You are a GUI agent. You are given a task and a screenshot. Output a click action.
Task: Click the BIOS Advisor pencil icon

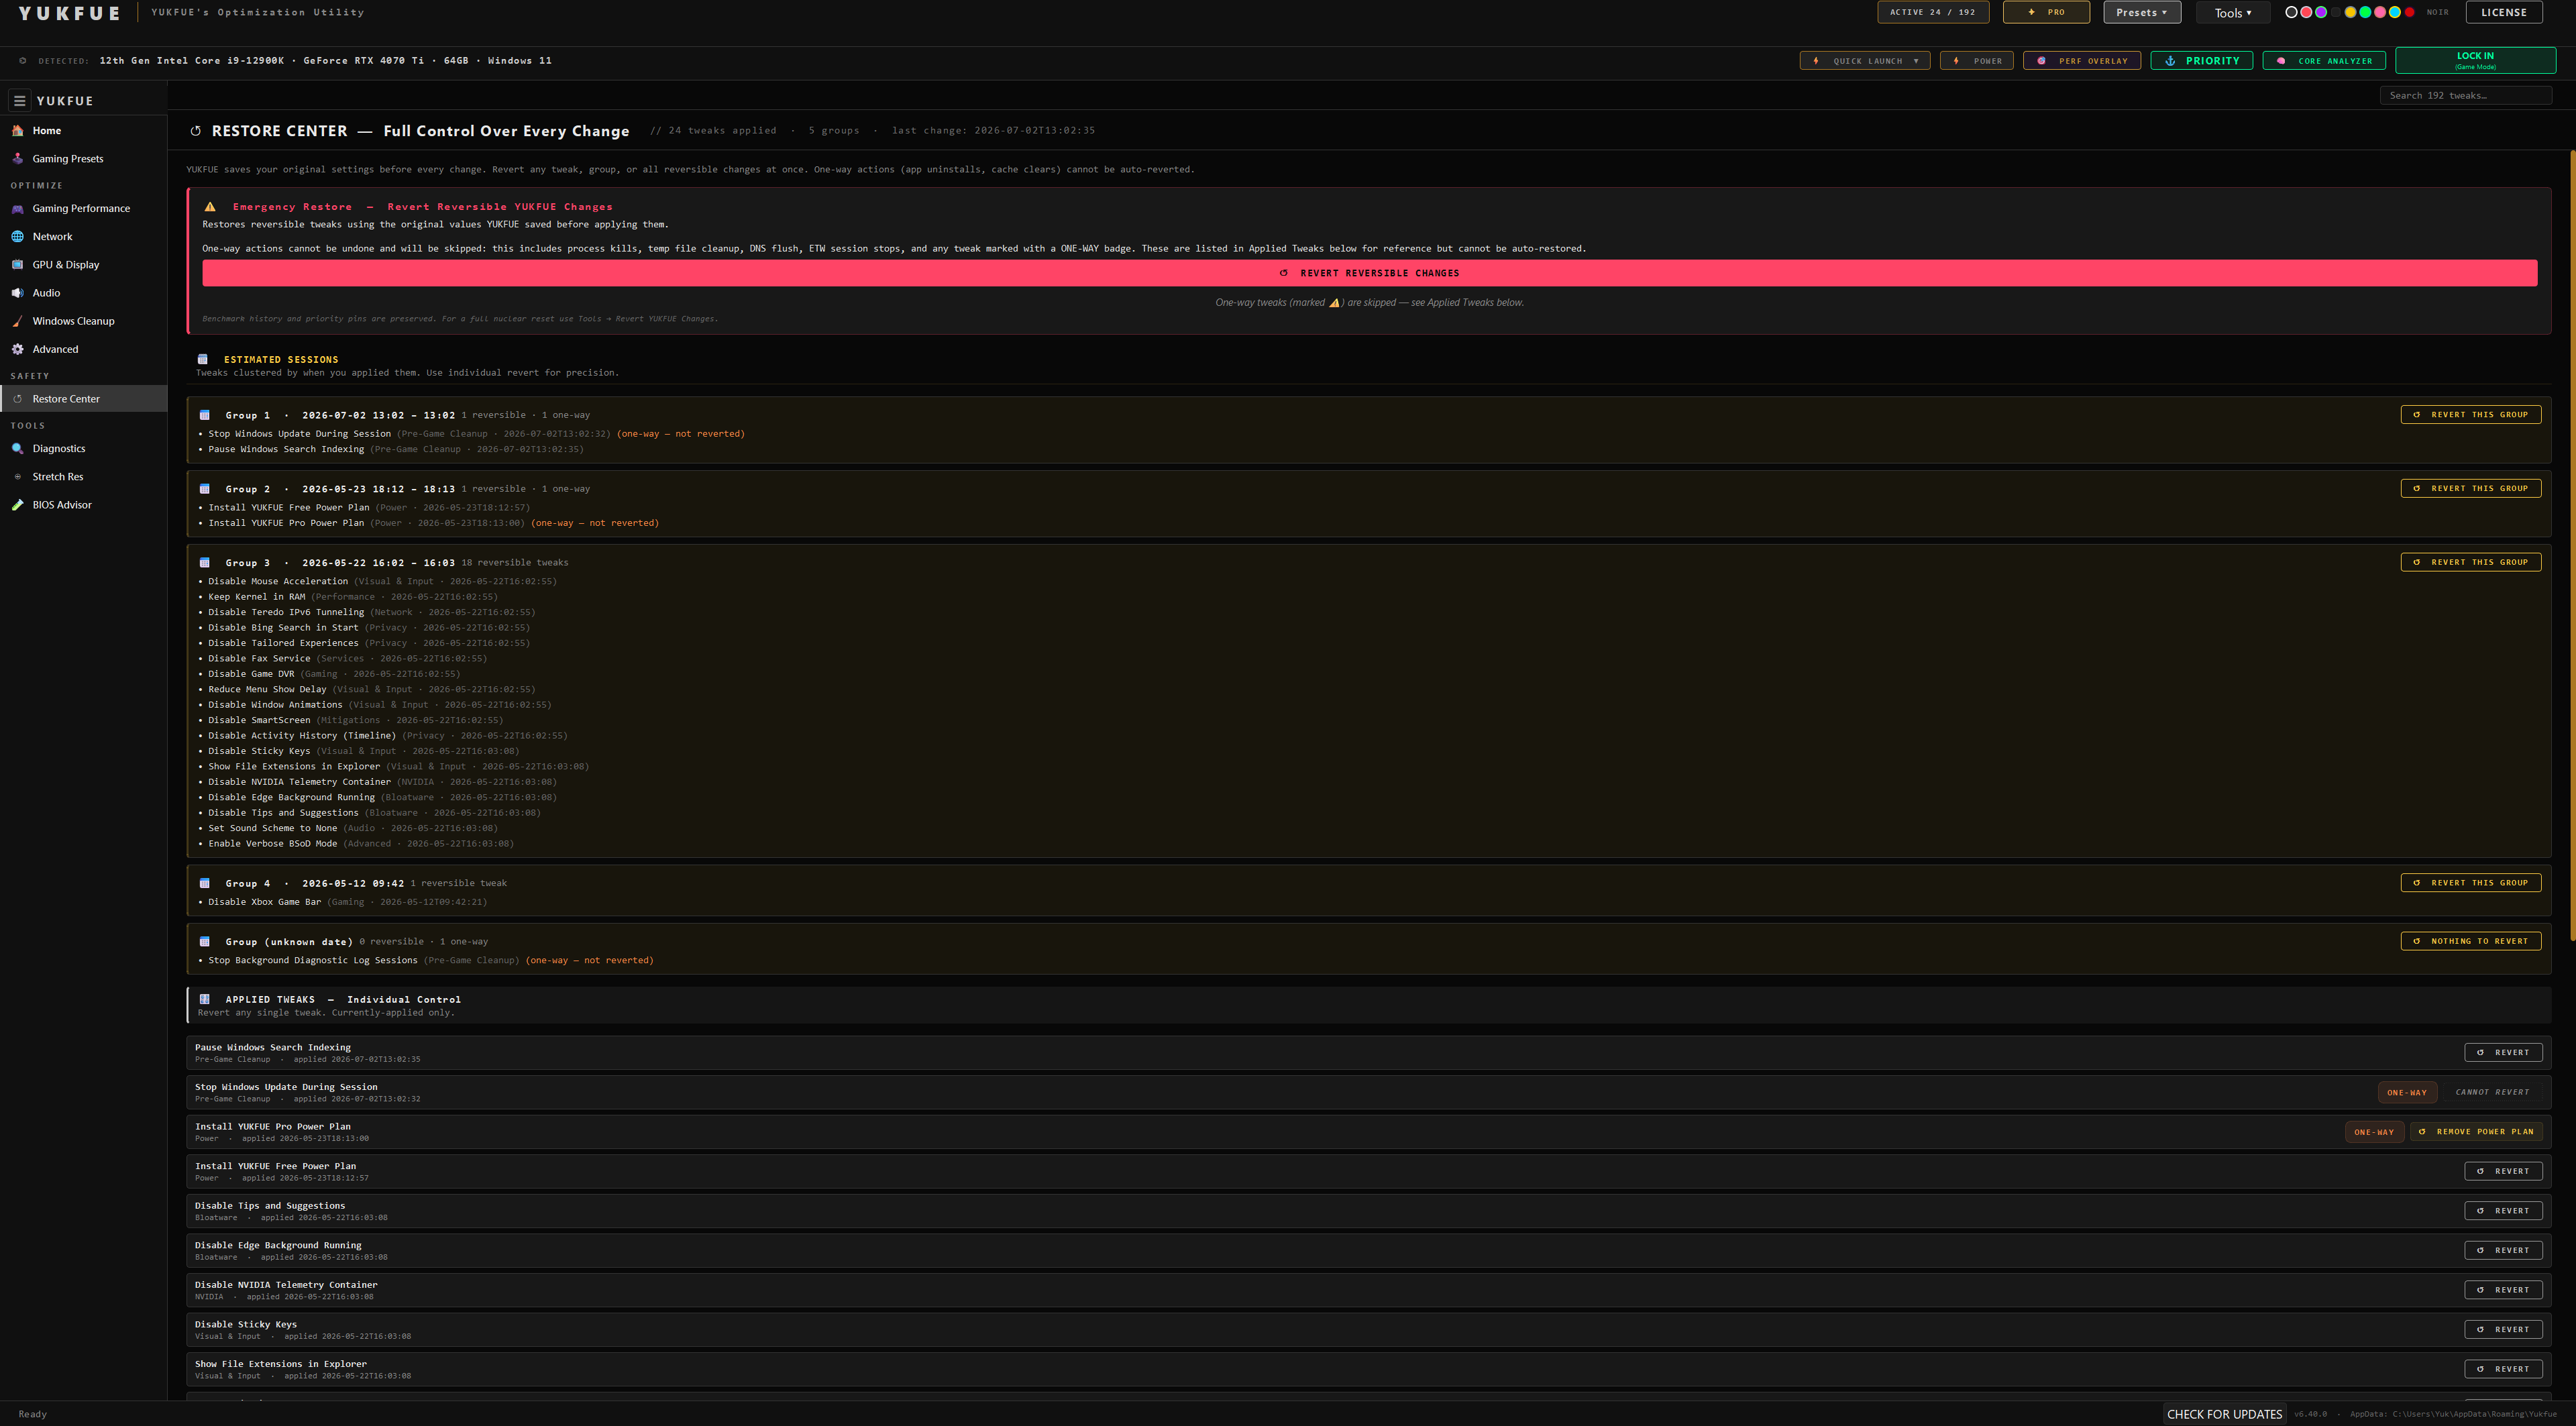[17, 505]
